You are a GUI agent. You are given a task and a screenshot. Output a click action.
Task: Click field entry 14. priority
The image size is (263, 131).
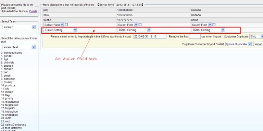tap(7, 98)
